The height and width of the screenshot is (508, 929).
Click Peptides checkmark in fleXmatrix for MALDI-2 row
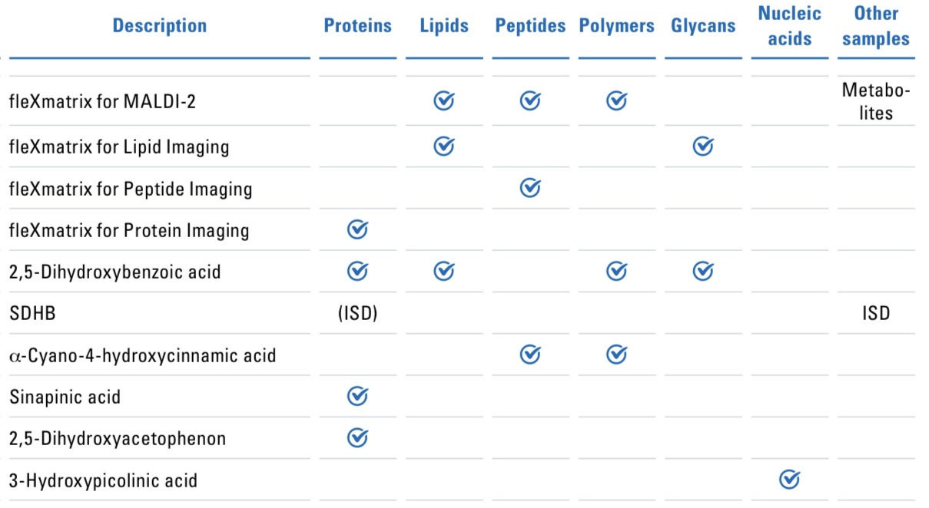click(x=530, y=101)
